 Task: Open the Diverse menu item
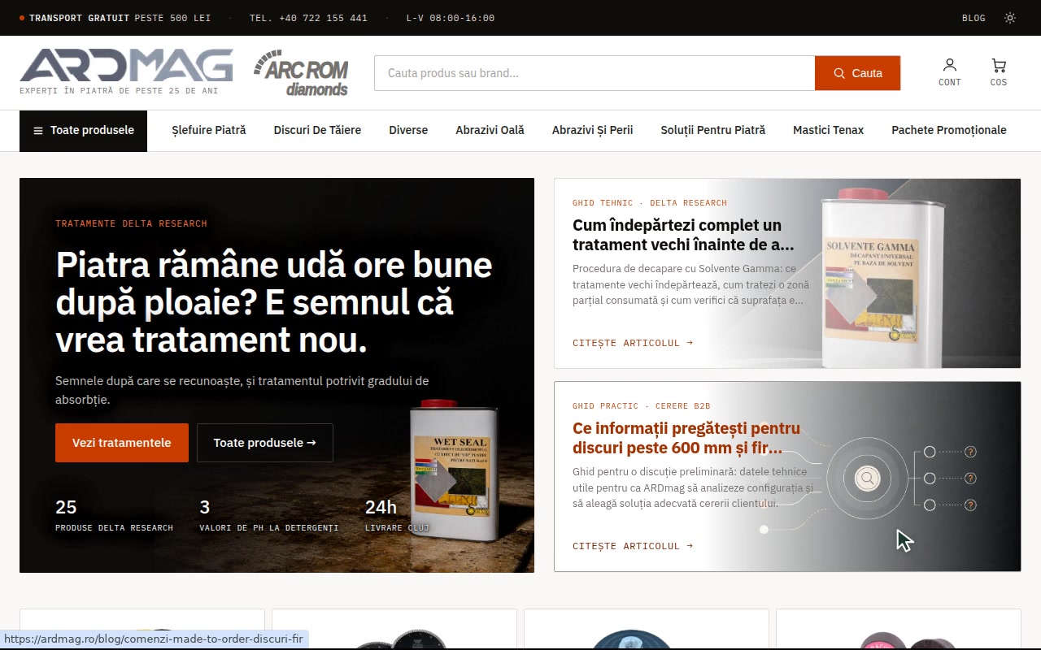[x=408, y=130]
